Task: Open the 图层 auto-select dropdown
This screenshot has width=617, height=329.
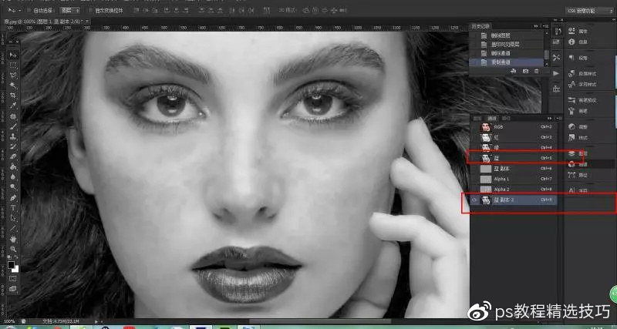Action: 70,12
